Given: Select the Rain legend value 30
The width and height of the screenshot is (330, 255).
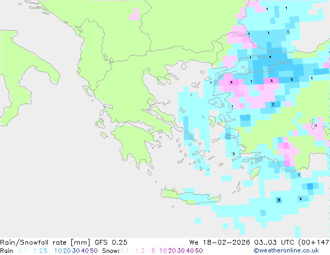Looking at the screenshot, I should pos(76,251).
